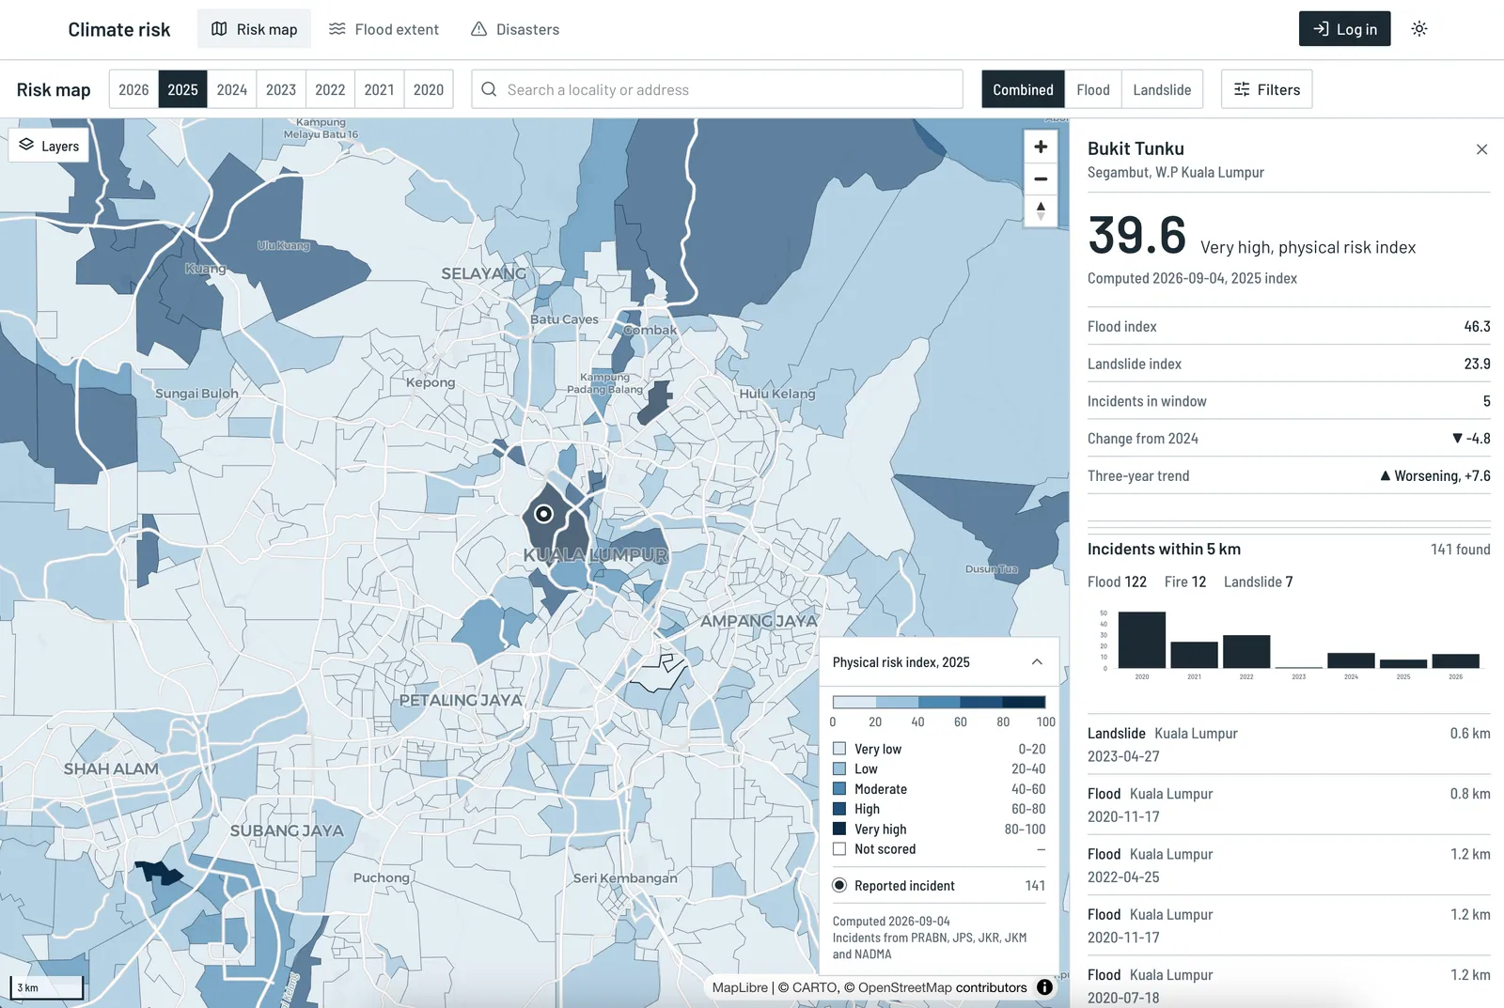Click the Not scored legend swatch
The height and width of the screenshot is (1008, 1504).
coord(839,848)
